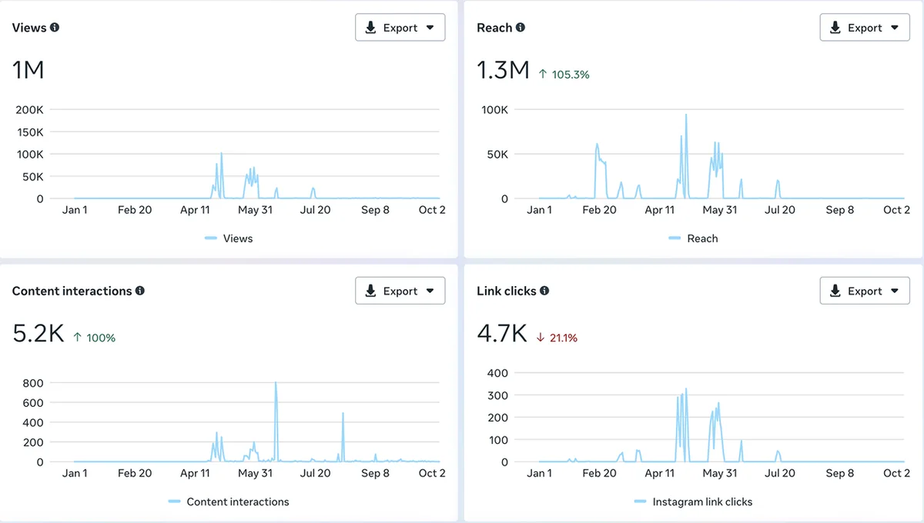Click the 21.1% link clicks decrease indicator

[557, 338]
